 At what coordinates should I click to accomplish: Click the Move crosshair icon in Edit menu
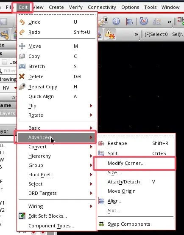22,46
